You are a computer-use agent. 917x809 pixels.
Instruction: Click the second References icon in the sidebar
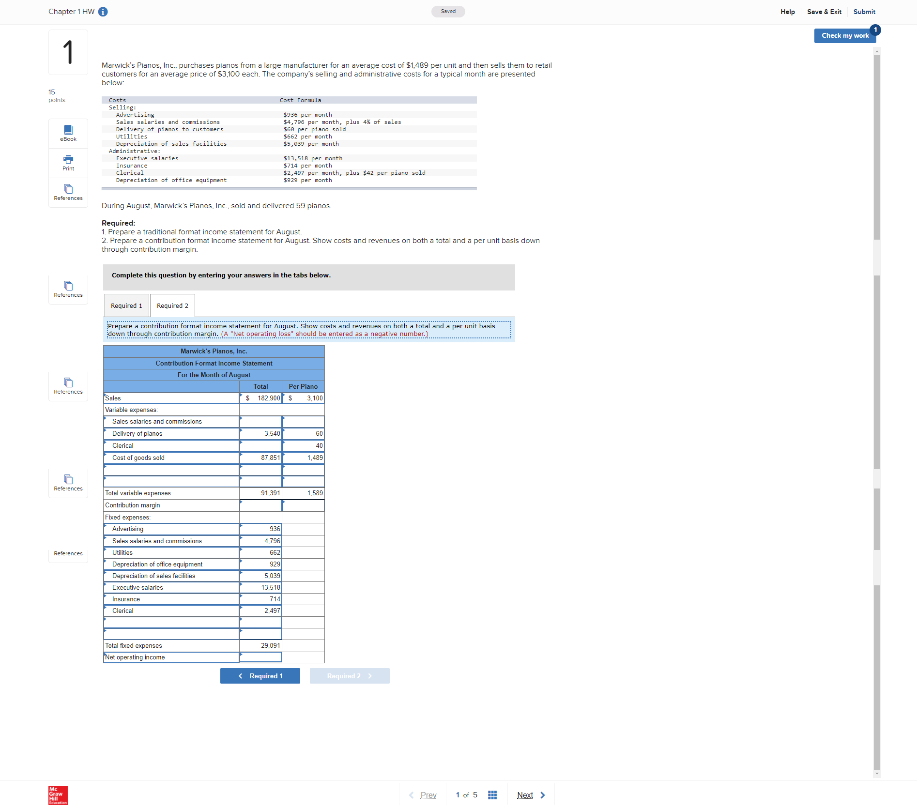click(x=68, y=289)
